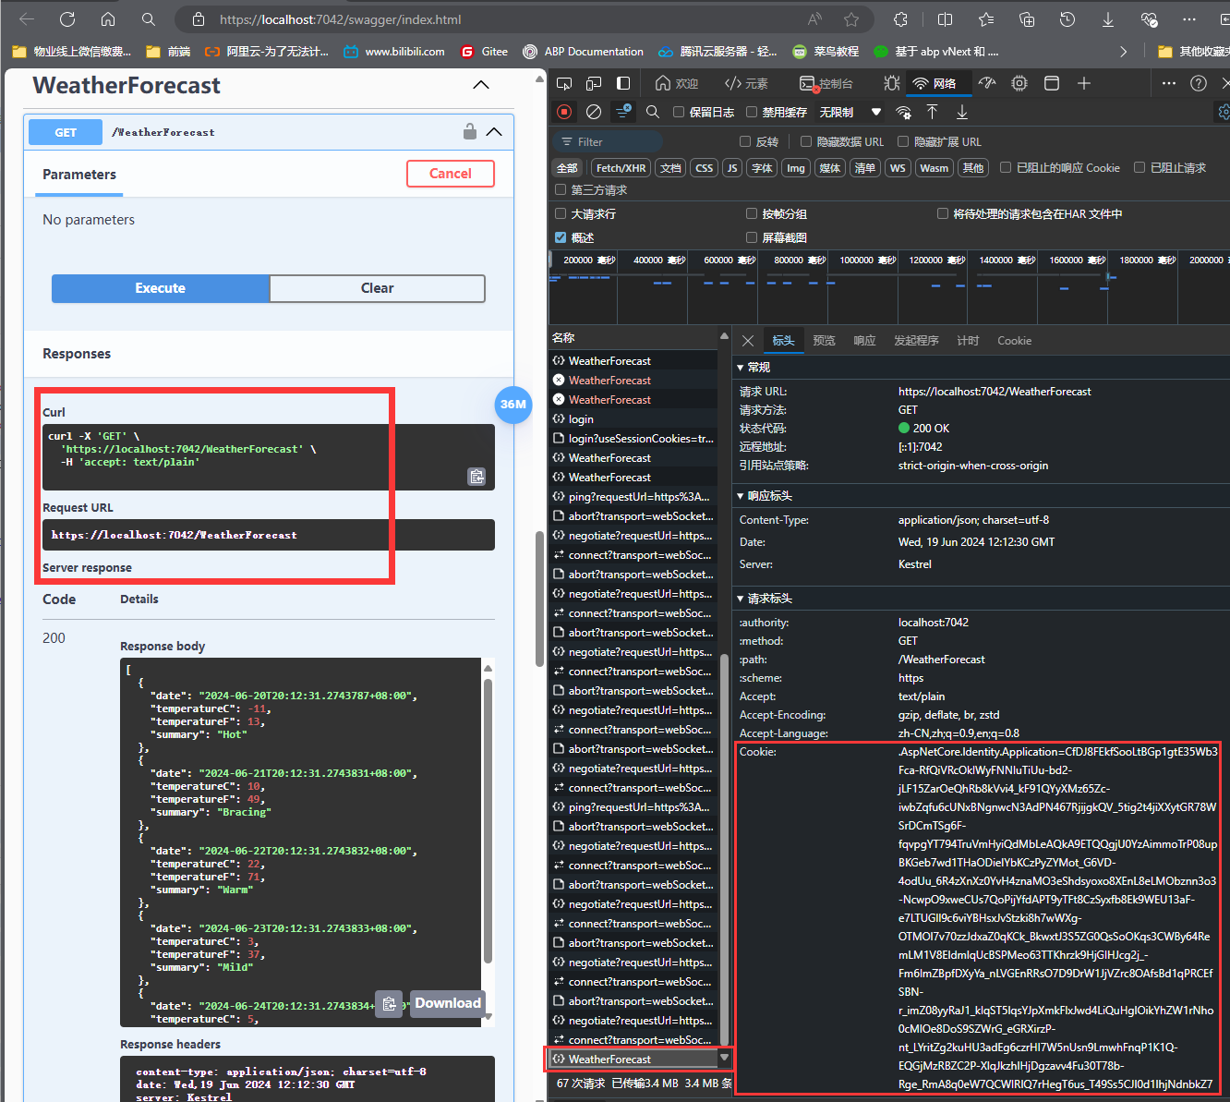Add page to favorites star icon
1230x1102 pixels.
(x=851, y=19)
